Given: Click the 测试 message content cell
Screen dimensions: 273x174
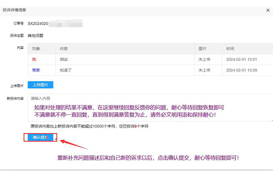Looking at the screenshot, I should point(64,59).
